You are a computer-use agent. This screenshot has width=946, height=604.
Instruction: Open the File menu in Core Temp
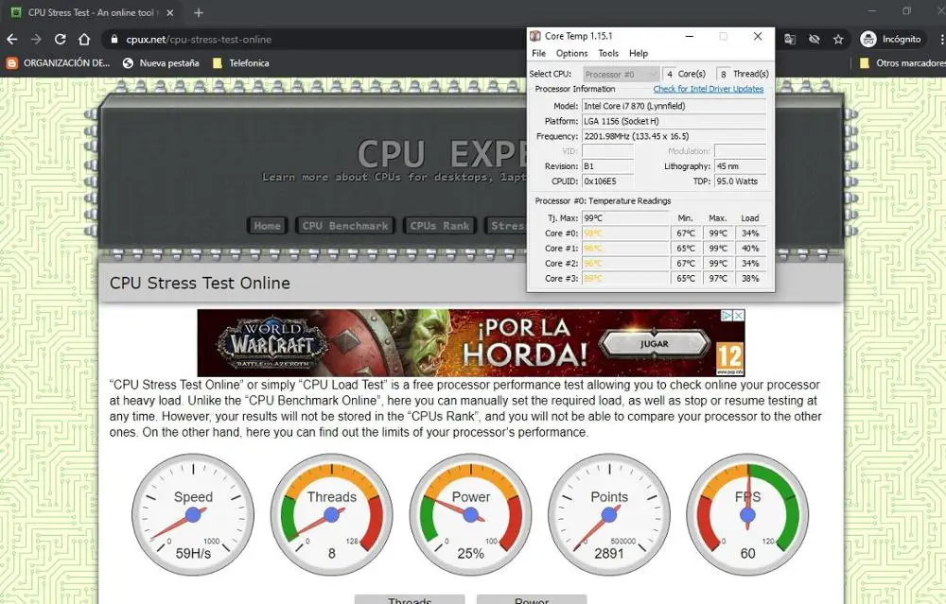539,53
